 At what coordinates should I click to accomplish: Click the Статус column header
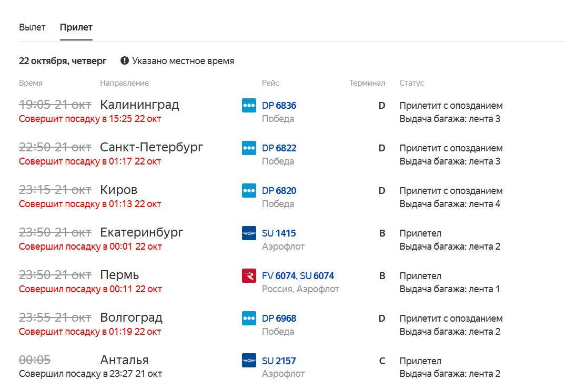pos(411,83)
